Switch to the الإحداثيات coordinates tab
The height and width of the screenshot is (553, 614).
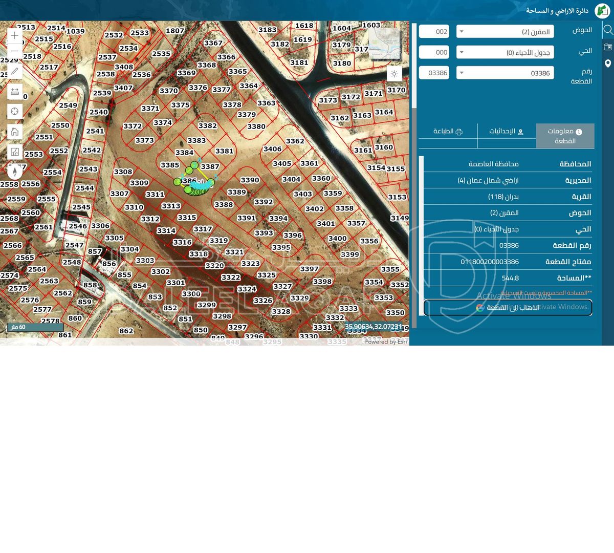[x=507, y=132]
